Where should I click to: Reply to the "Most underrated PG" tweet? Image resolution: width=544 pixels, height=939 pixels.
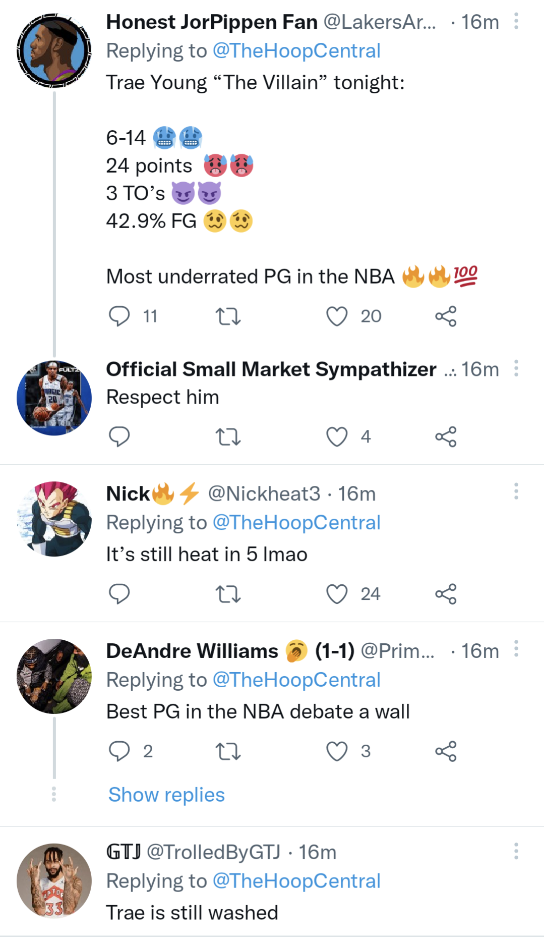[119, 316]
